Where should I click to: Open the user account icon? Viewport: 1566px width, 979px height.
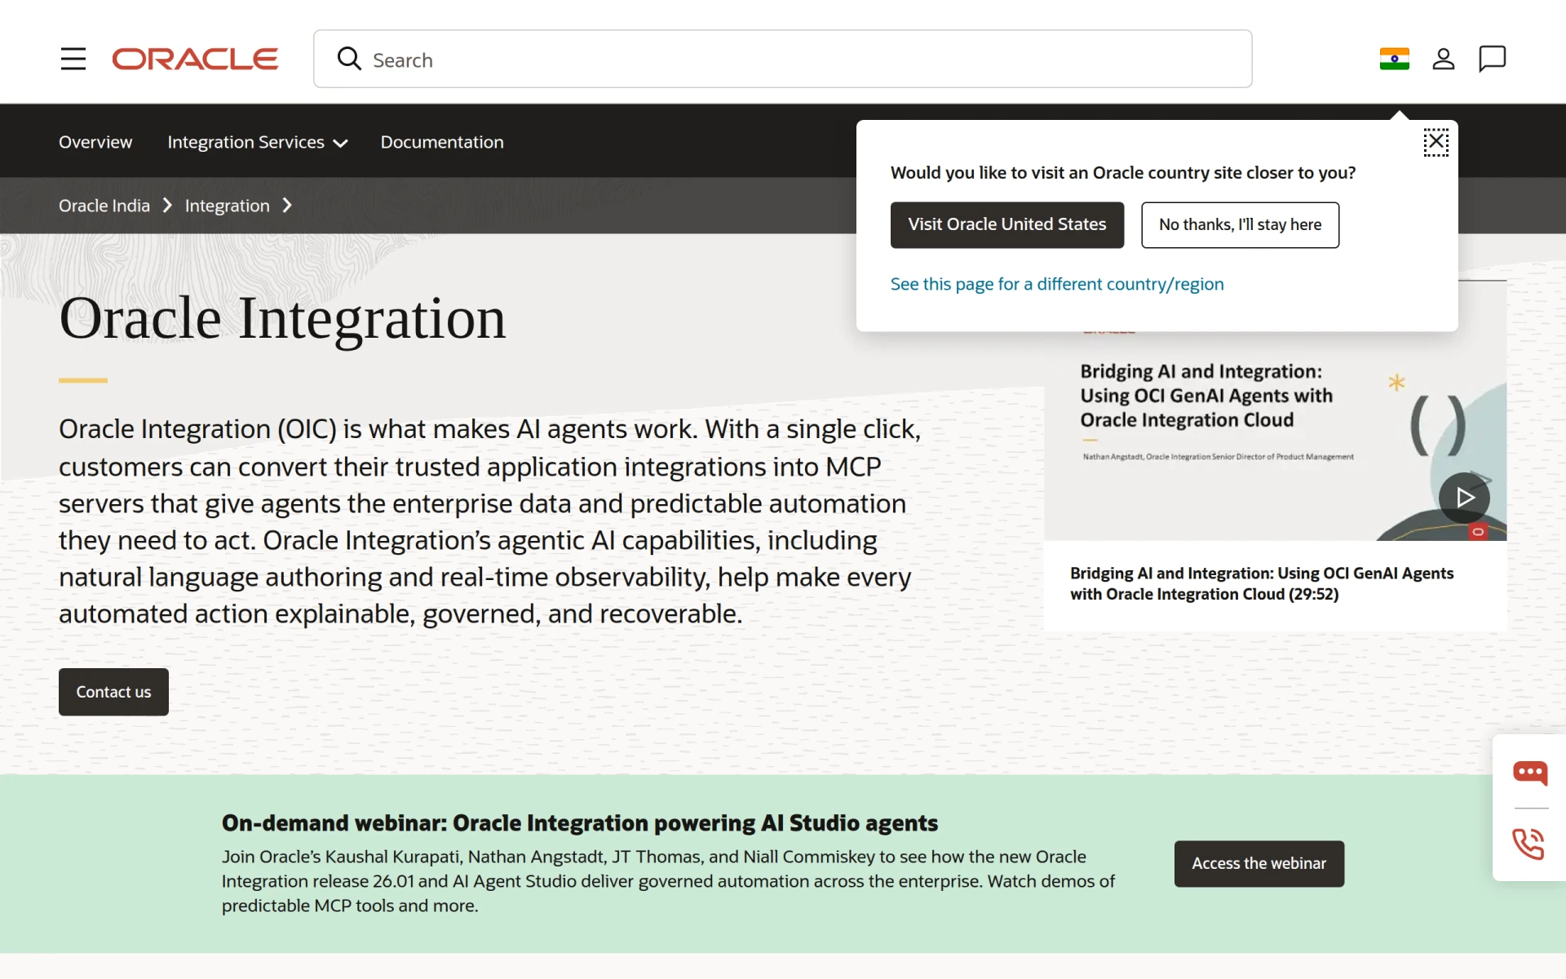point(1443,59)
